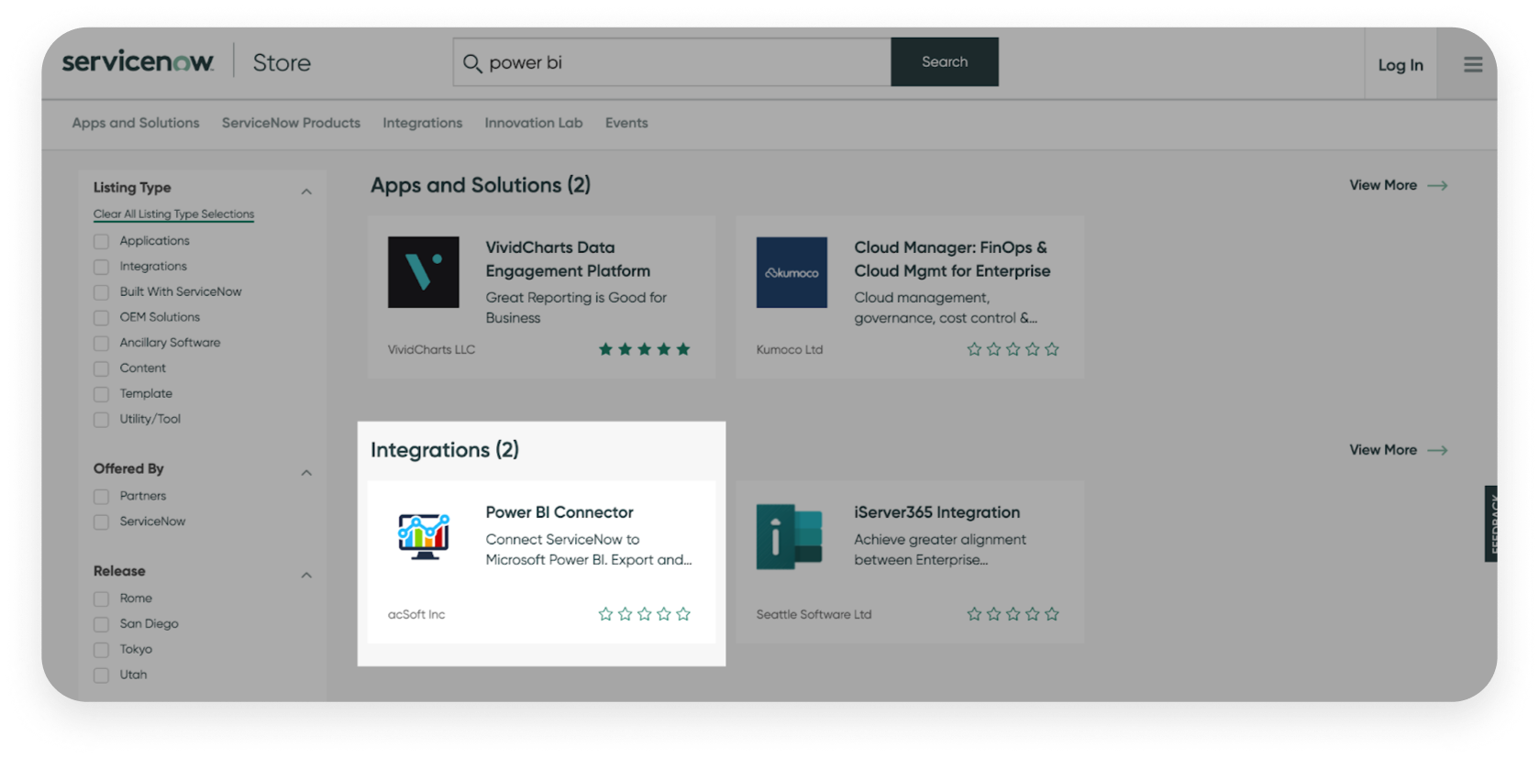Image resolution: width=1539 pixels, height=758 pixels.
Task: Open Power BI Connector title
Action: [559, 512]
